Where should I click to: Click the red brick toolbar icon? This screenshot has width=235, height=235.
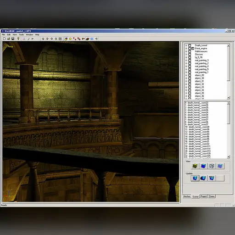[88, 39]
